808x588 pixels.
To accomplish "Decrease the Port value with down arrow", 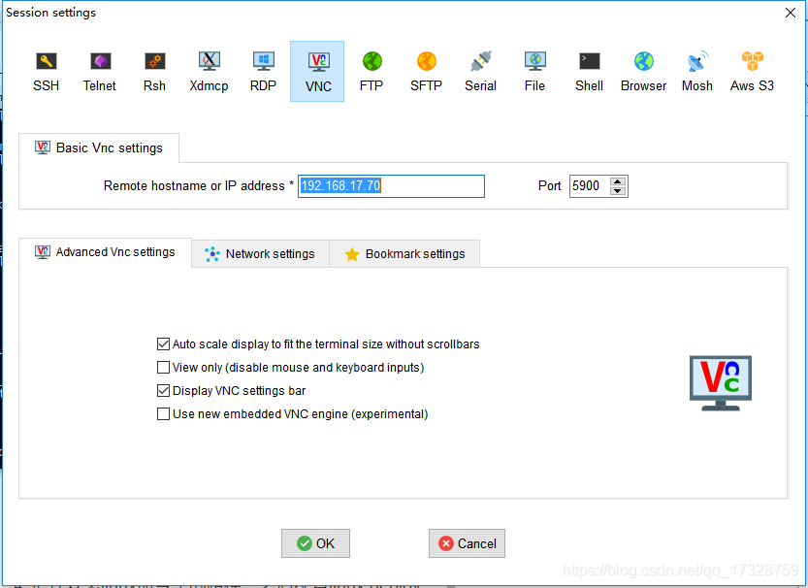I will pyautogui.click(x=618, y=191).
